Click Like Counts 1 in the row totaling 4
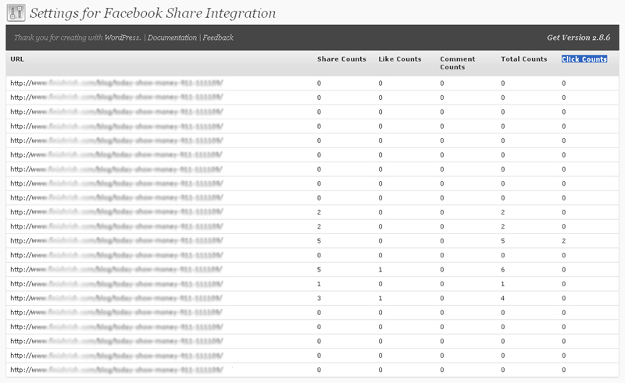This screenshot has width=625, height=383. (x=380, y=298)
